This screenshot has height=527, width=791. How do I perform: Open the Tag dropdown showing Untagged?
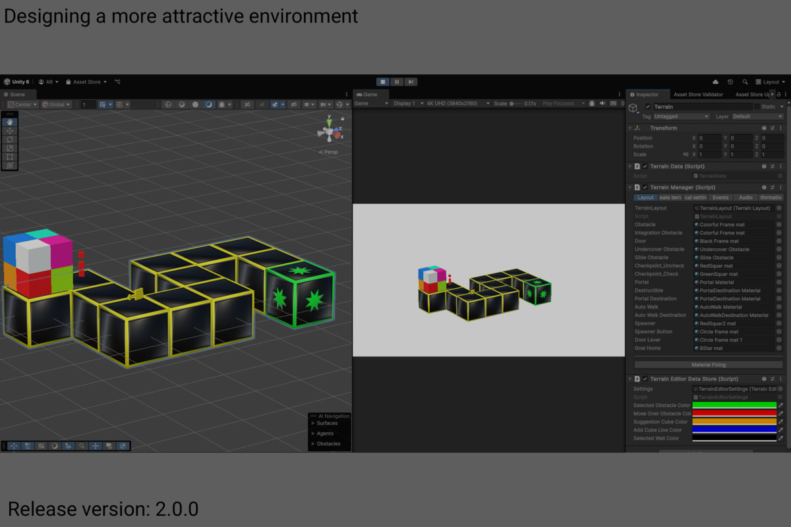point(681,117)
